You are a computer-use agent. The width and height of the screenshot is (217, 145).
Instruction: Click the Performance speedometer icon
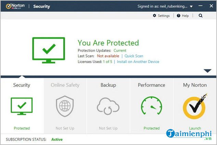point(151,106)
